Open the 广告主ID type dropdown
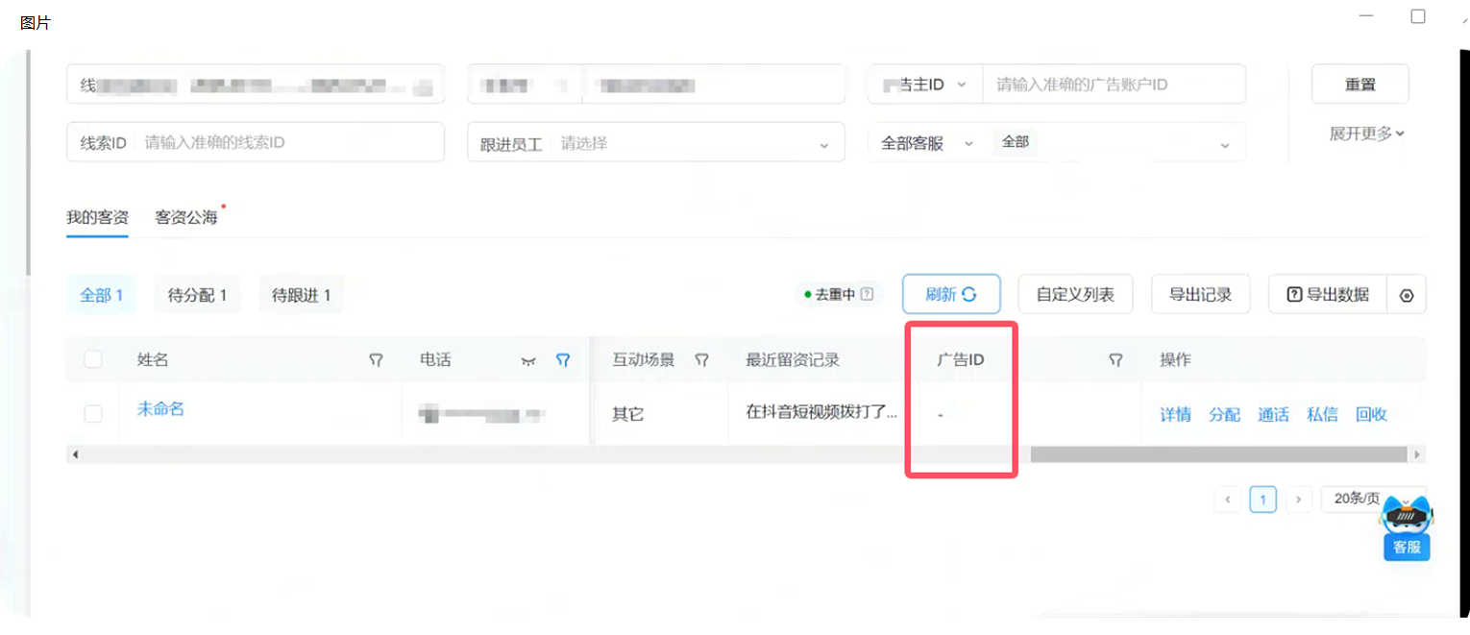 (x=925, y=85)
